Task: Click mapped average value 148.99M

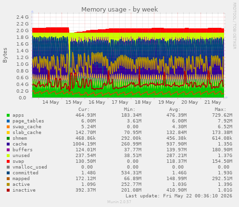Action: click(x=176, y=179)
